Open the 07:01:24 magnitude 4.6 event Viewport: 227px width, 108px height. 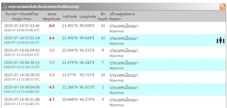[x=113, y=40]
